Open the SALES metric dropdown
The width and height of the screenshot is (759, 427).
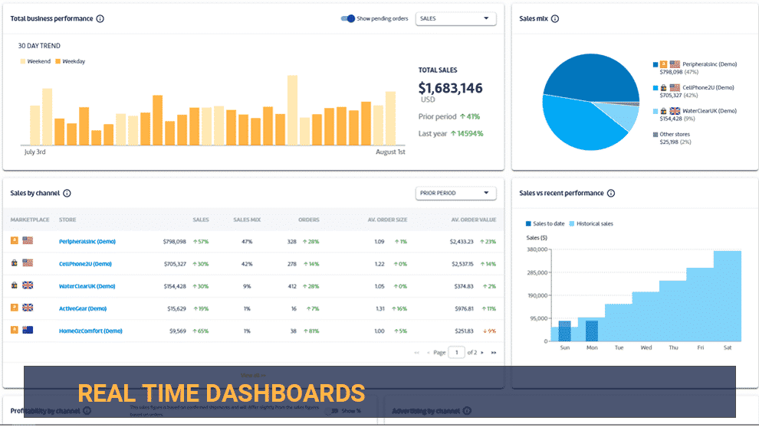(455, 18)
